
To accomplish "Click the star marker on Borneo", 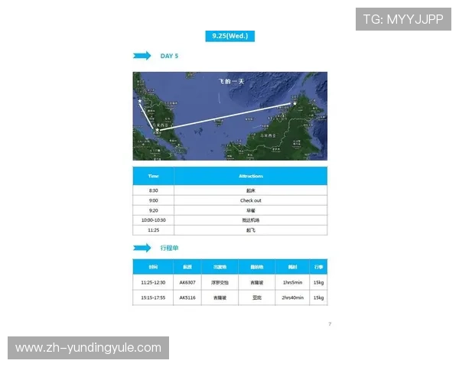I will click(295, 103).
